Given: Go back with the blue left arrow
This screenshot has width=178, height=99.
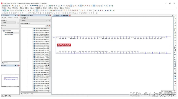Looking at the screenshot, I should point(62,6).
